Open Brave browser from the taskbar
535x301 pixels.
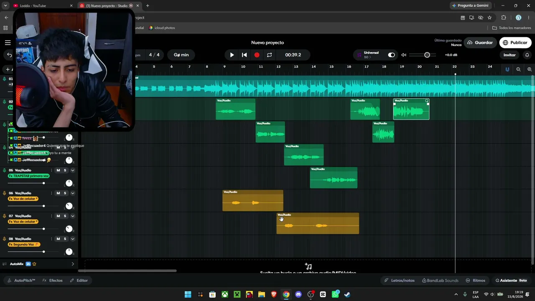274,294
